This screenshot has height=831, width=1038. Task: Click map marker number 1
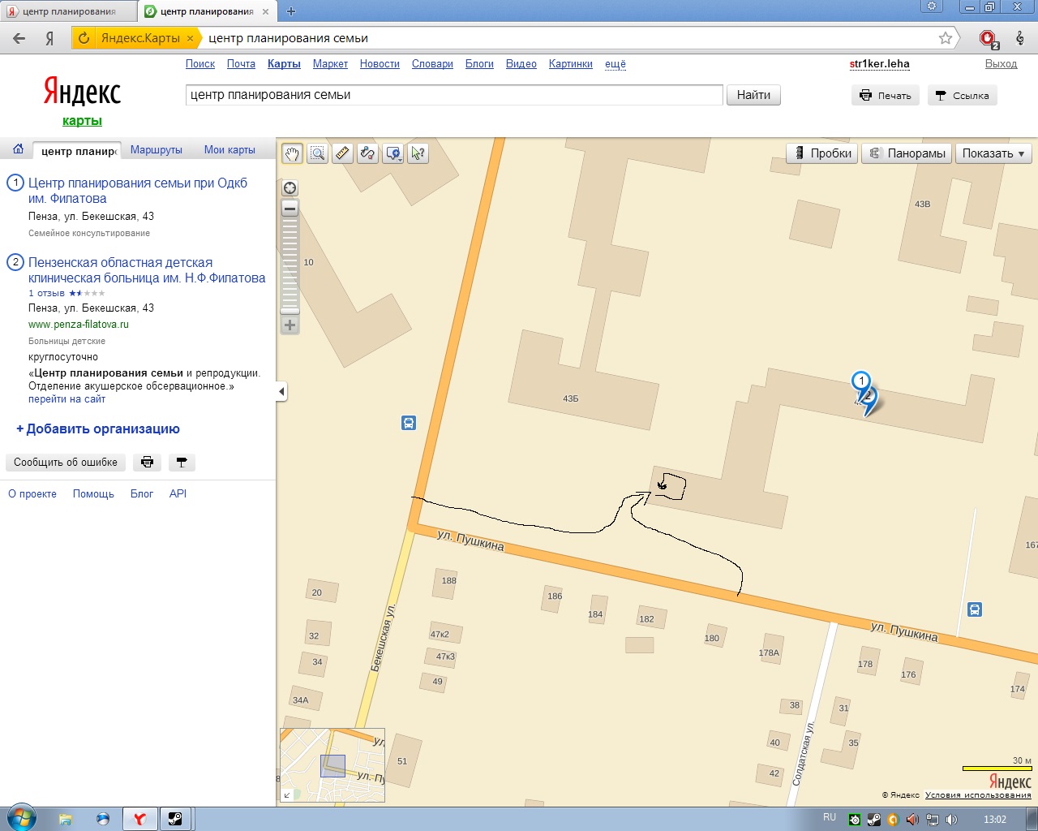[860, 381]
